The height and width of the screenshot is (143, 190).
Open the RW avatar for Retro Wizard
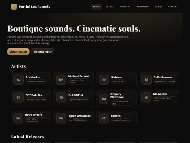[x=18, y=118]
